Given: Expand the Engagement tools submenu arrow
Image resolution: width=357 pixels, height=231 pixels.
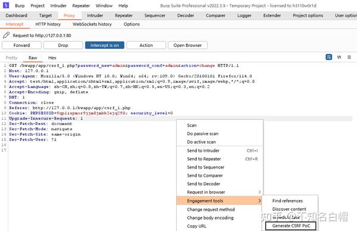Looking at the screenshot, I should 259,201.
